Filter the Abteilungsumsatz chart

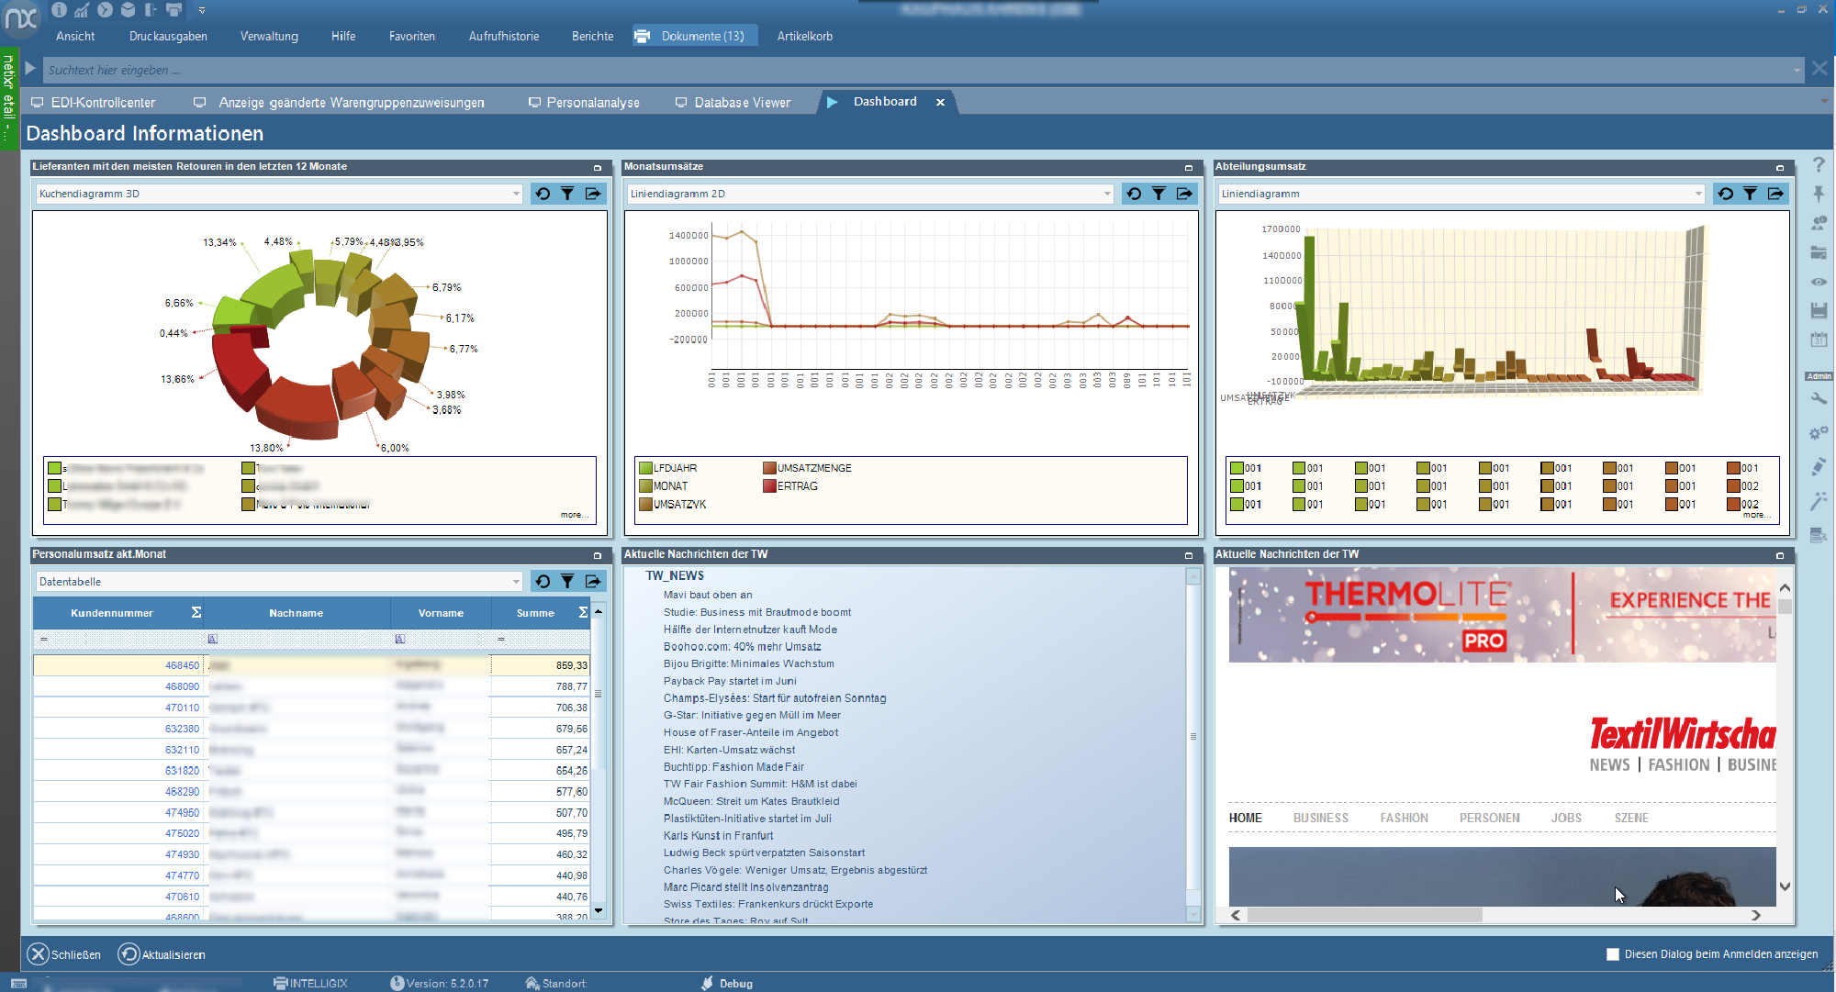point(1751,194)
